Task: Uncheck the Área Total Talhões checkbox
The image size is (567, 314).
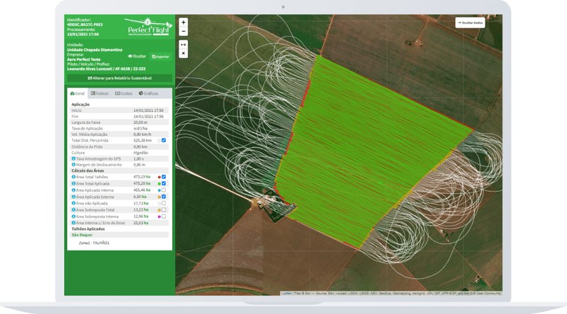Action: tap(164, 177)
